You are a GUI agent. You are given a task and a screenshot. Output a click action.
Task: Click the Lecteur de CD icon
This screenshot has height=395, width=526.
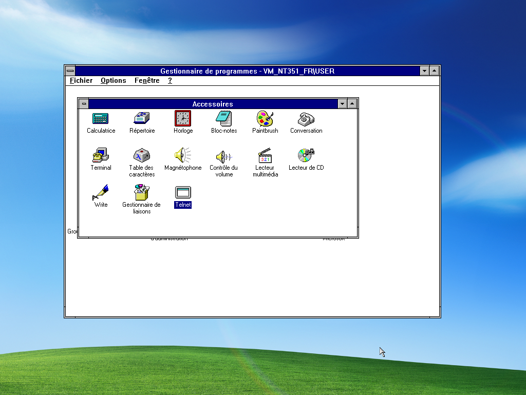point(306,156)
